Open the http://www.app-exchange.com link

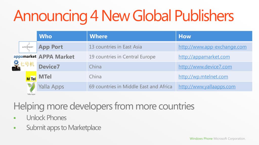click(x=212, y=47)
